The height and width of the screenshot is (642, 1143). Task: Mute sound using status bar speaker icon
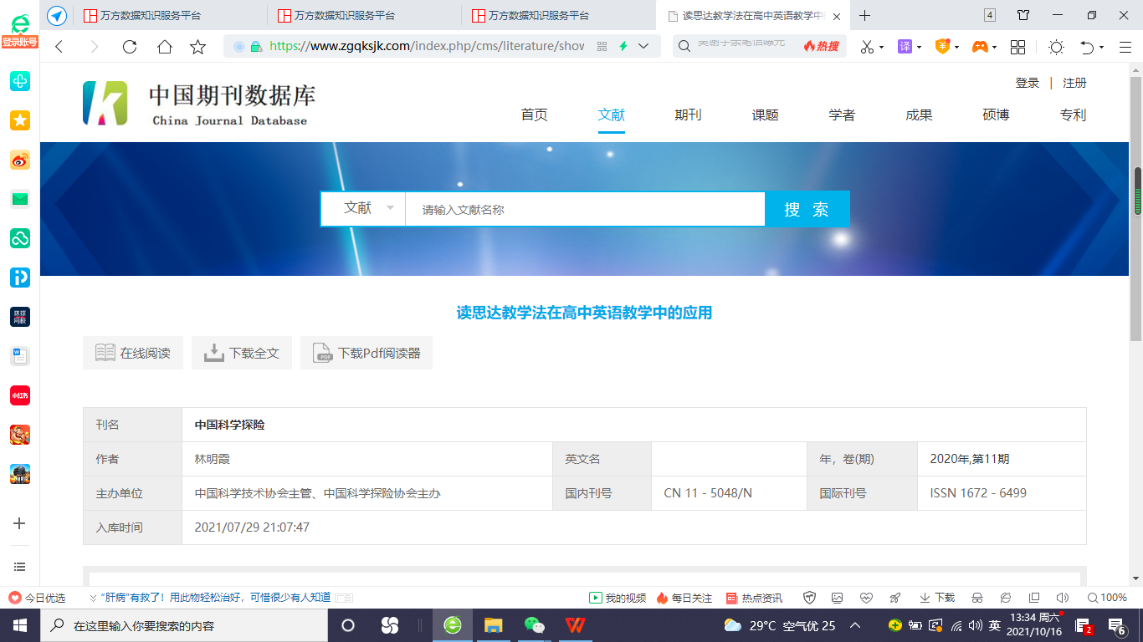click(1062, 598)
